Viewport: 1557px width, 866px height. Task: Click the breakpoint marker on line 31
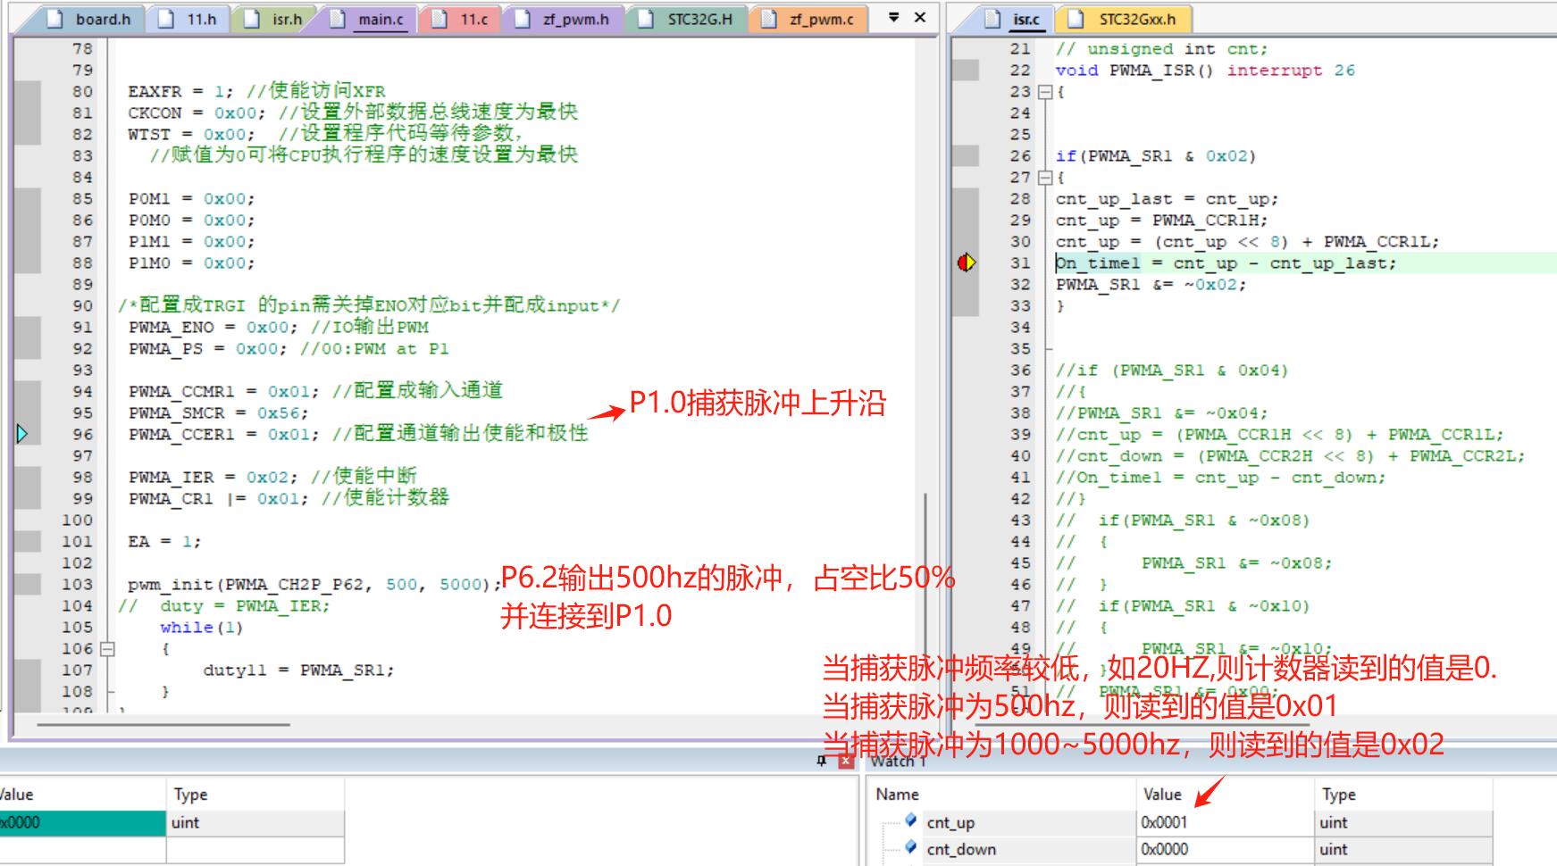tap(967, 262)
